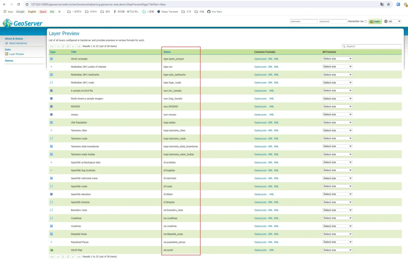The width and height of the screenshot is (408, 261).
Task: Open the Layer Preview sidebar link
Action: [16, 54]
